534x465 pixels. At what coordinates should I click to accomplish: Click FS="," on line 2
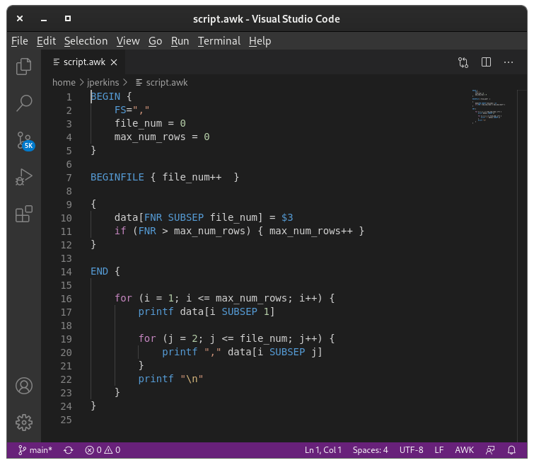tap(132, 110)
